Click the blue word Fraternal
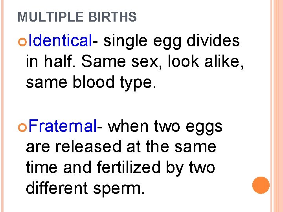 62,126
